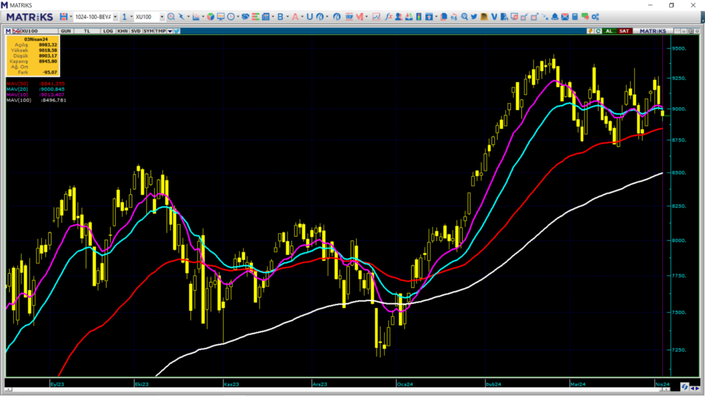This screenshot has width=705, height=396.
Task: Open the settings gears icon
Action: click(595, 16)
